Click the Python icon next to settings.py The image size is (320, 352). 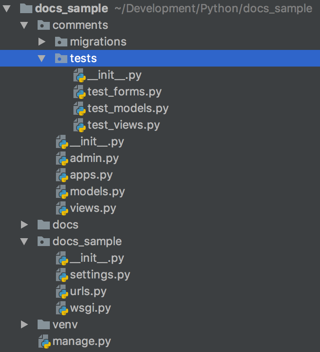(62, 275)
